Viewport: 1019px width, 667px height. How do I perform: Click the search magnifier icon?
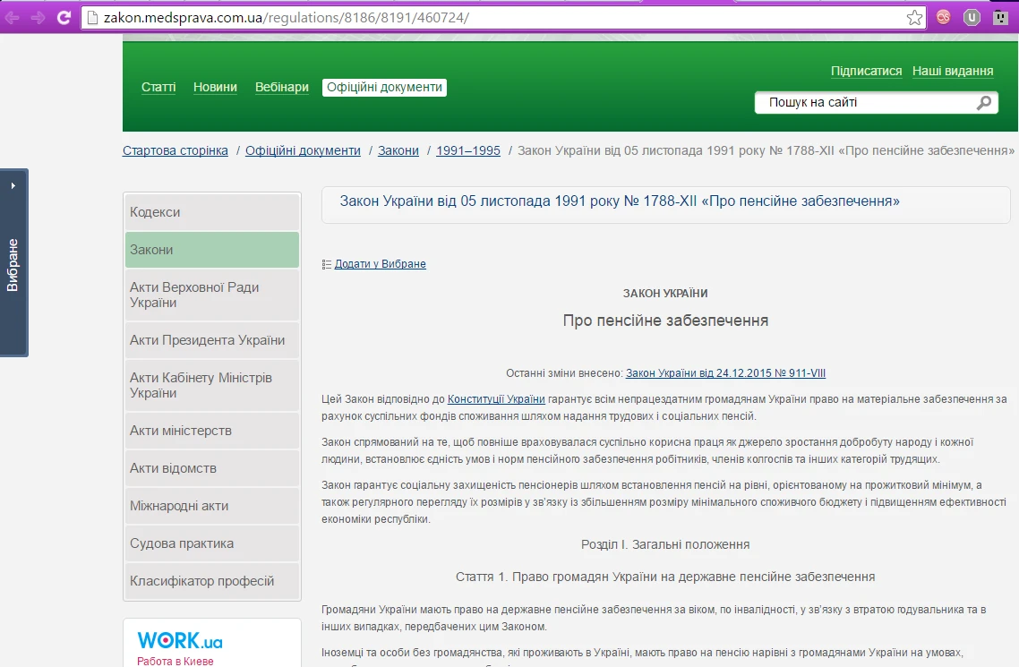pos(983,103)
